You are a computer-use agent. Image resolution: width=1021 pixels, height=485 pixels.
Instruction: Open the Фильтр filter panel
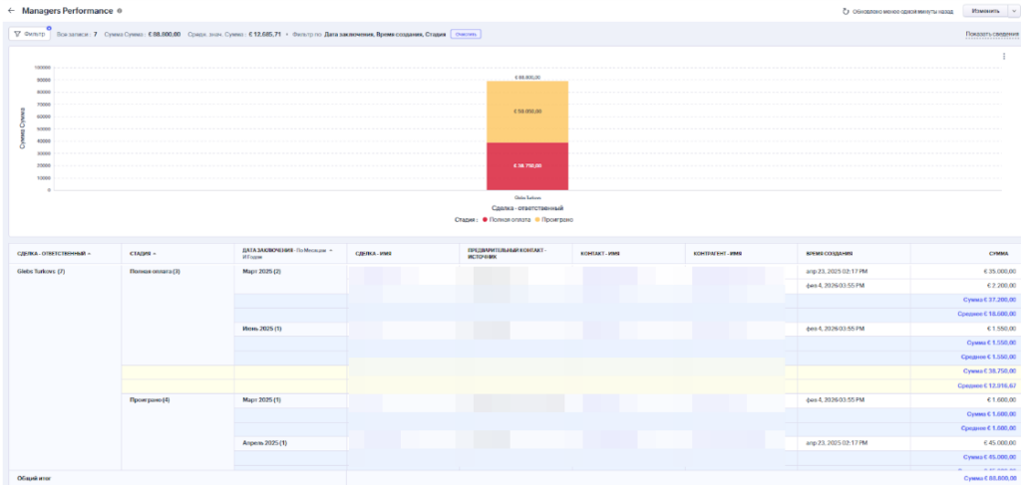pos(30,34)
